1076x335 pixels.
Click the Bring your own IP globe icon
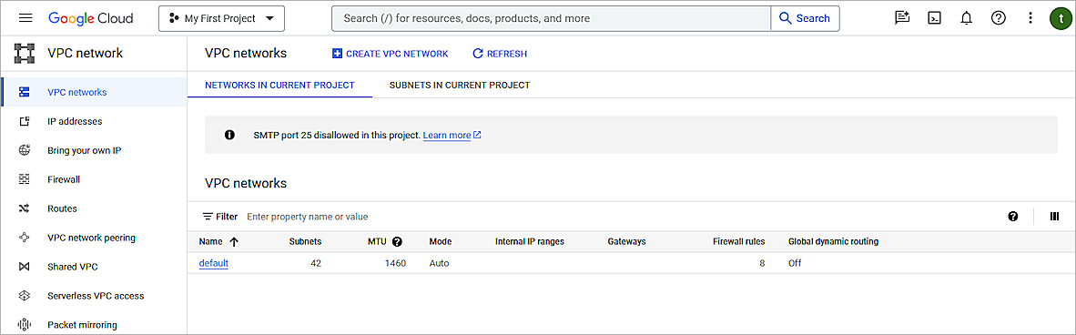point(24,150)
